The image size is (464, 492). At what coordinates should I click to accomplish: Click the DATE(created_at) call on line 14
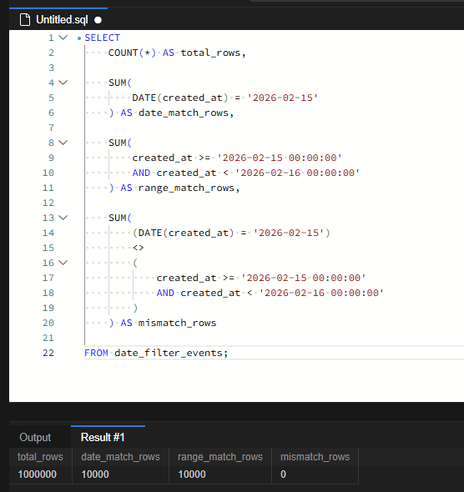[186, 233]
